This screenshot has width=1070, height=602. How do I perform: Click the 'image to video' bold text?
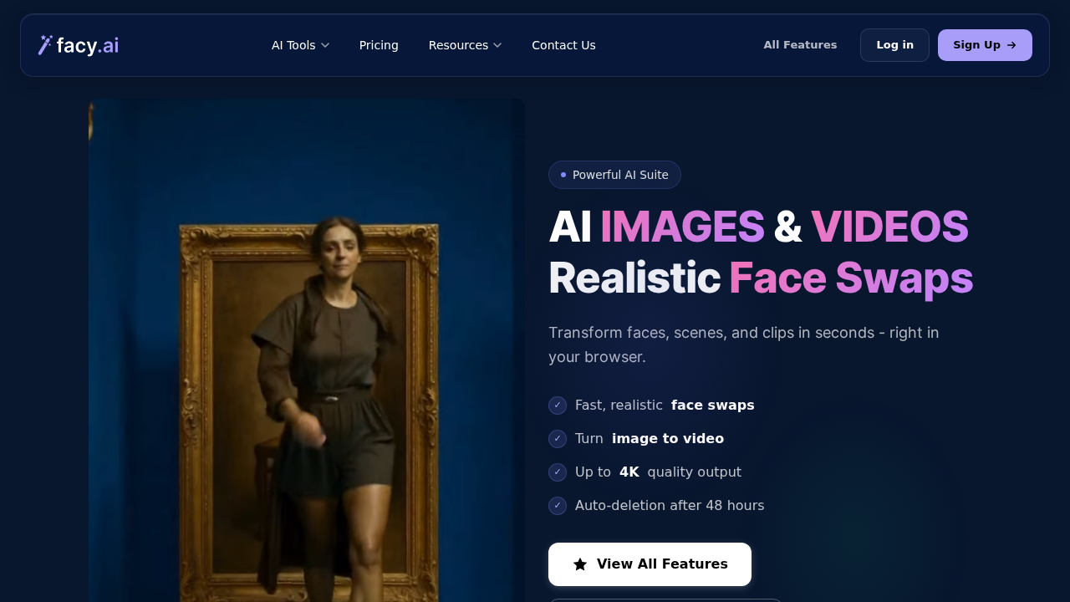668,439
